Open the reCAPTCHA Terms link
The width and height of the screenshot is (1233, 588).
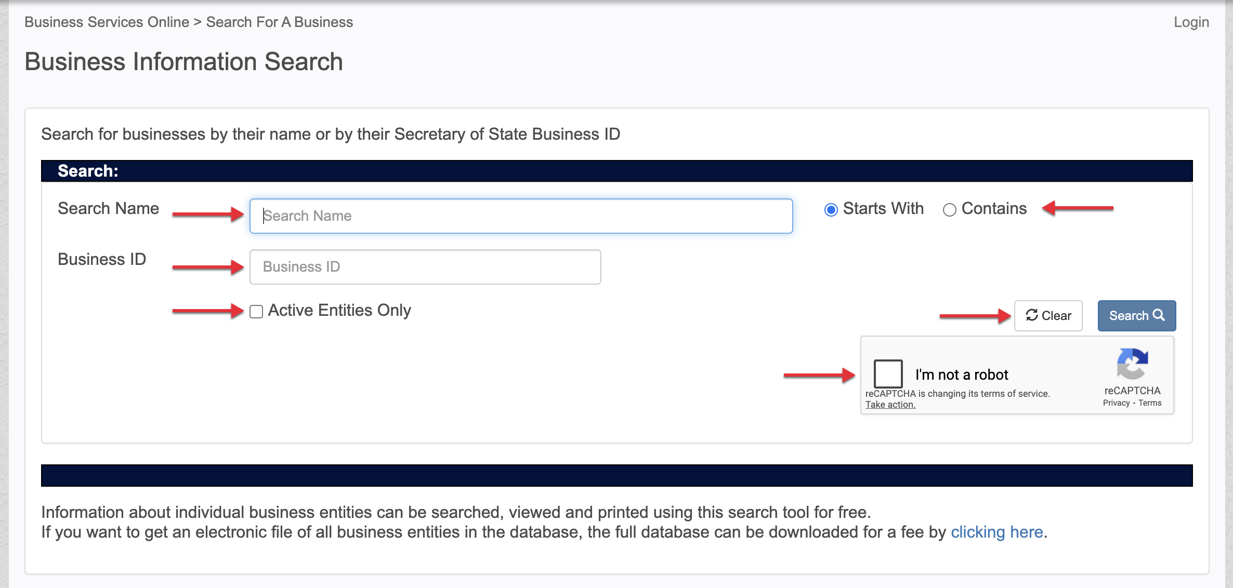coord(1150,403)
